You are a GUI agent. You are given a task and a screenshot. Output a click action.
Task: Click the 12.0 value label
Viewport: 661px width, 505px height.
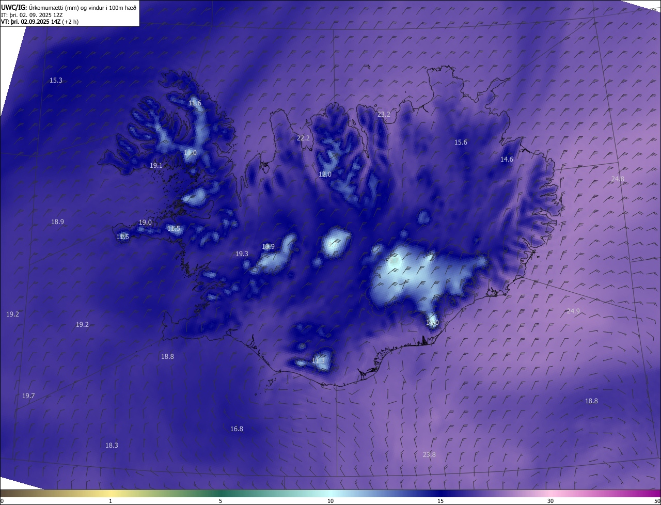[x=325, y=174]
